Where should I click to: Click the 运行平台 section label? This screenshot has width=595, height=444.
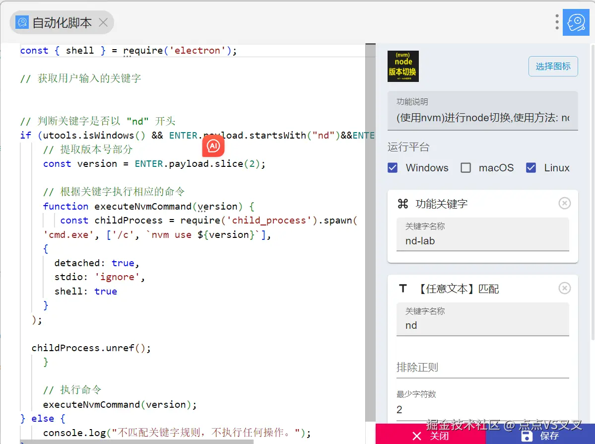(x=408, y=147)
